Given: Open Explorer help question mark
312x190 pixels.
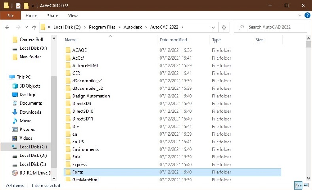Looking at the screenshot, I should tap(307, 15).
